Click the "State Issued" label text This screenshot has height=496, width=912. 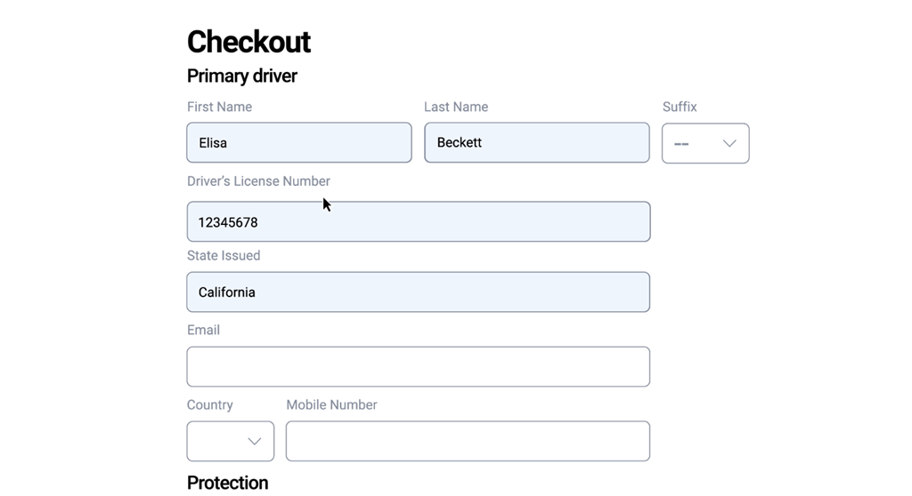click(x=224, y=255)
